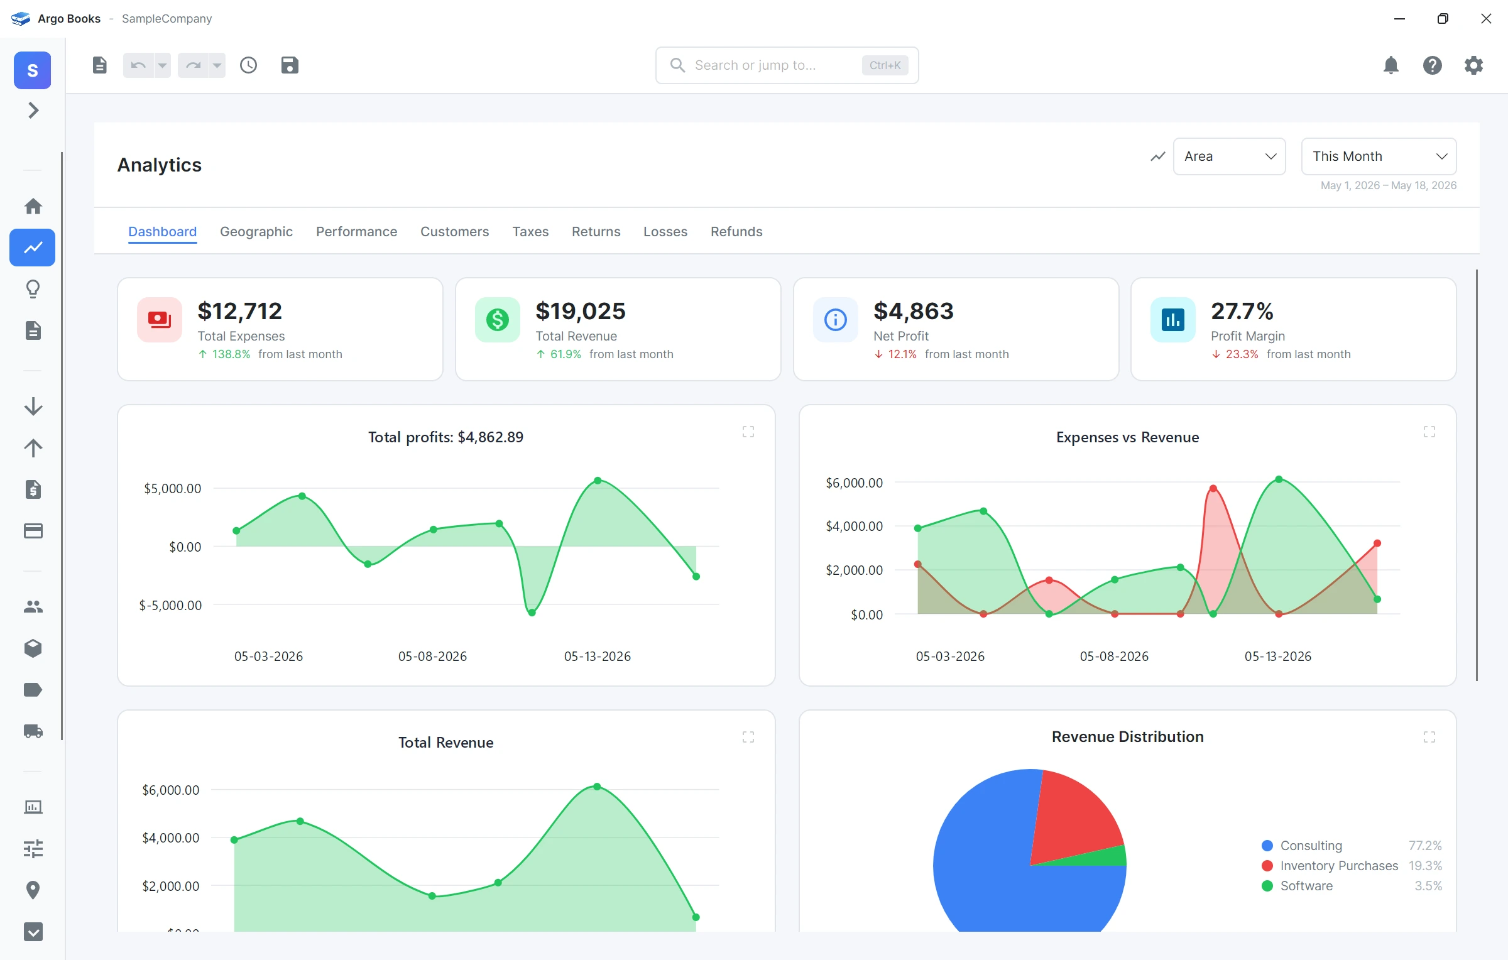Open the tag categories icon
The height and width of the screenshot is (960, 1508).
[x=33, y=690]
